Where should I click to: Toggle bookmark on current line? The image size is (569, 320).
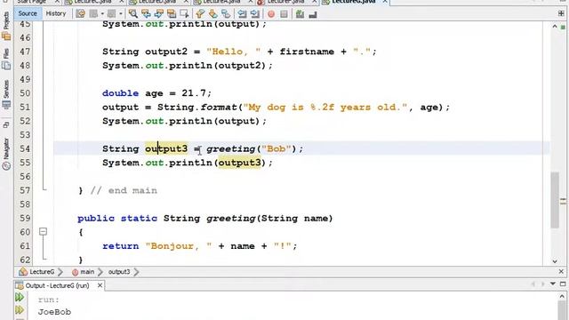tap(226, 14)
